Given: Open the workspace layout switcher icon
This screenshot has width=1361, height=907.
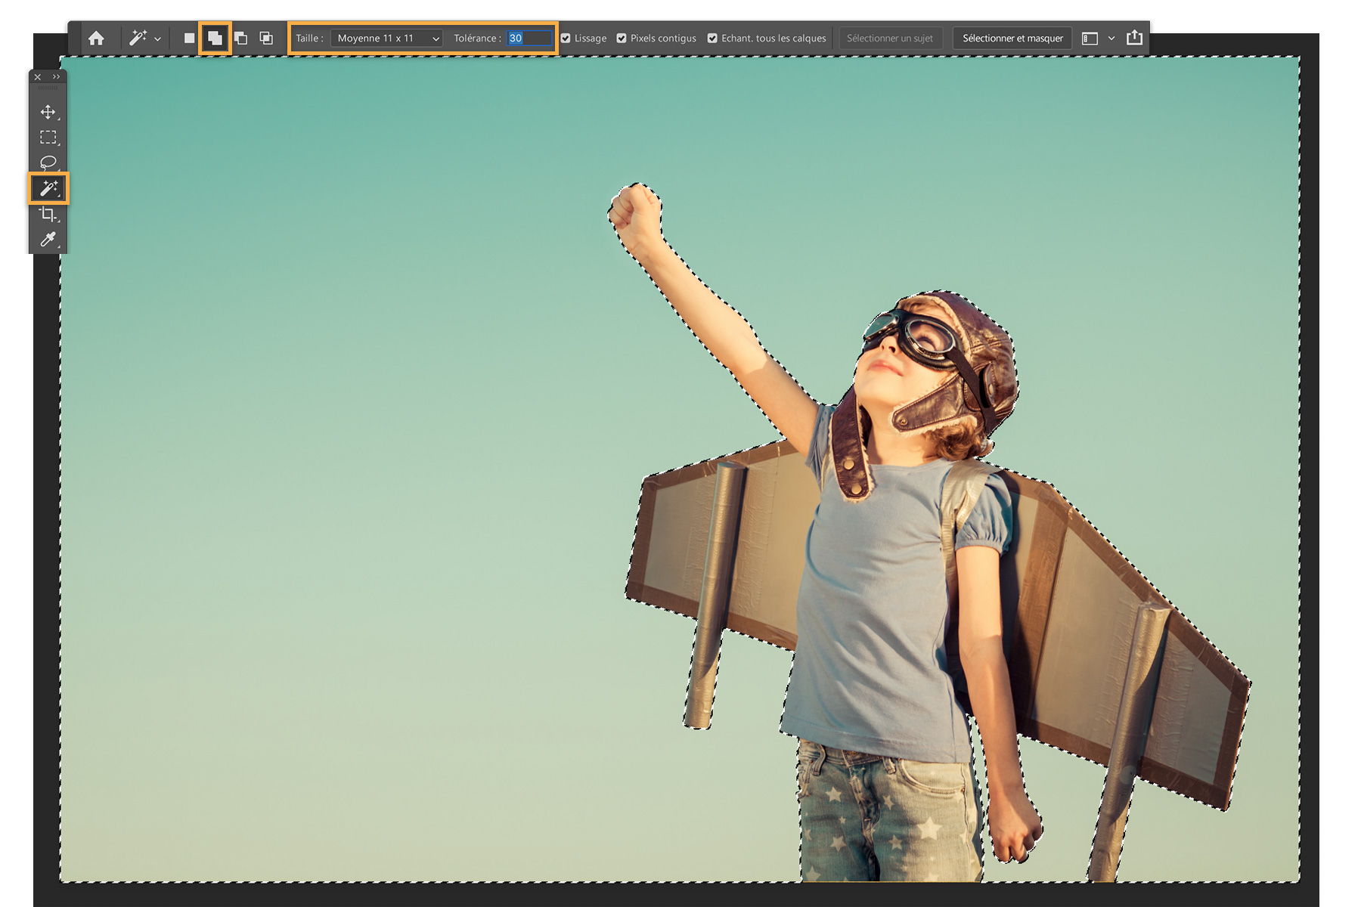Looking at the screenshot, I should click(x=1090, y=39).
